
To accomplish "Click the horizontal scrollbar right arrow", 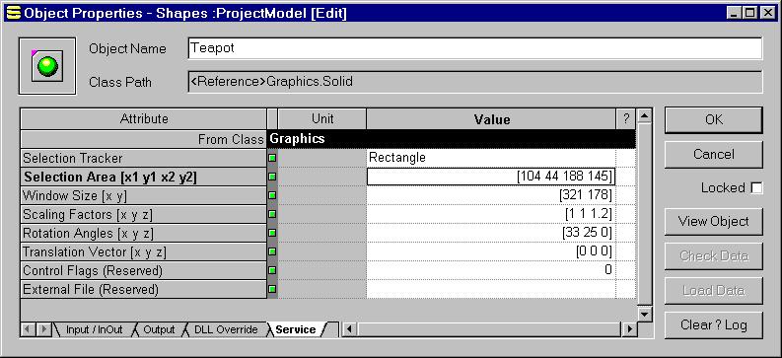I will pyautogui.click(x=630, y=329).
